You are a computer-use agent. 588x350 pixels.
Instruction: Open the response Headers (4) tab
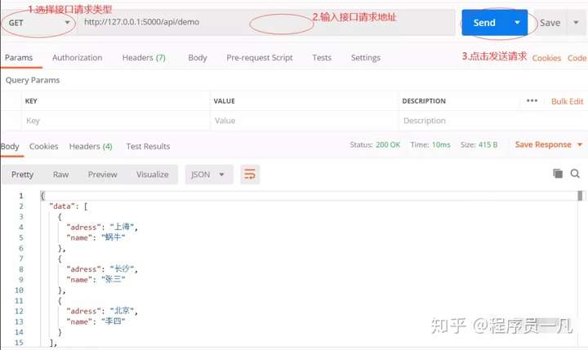pyautogui.click(x=91, y=147)
